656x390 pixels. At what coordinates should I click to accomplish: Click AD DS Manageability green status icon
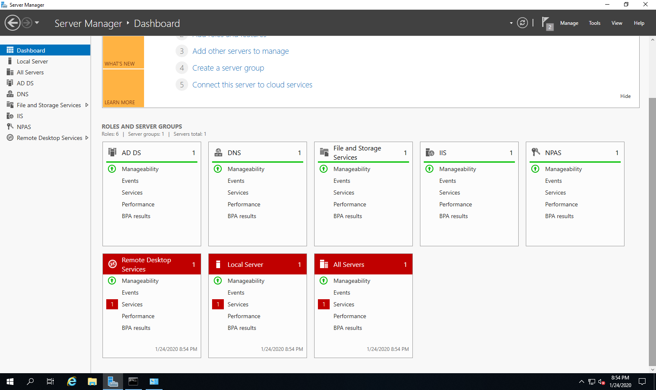pyautogui.click(x=112, y=169)
